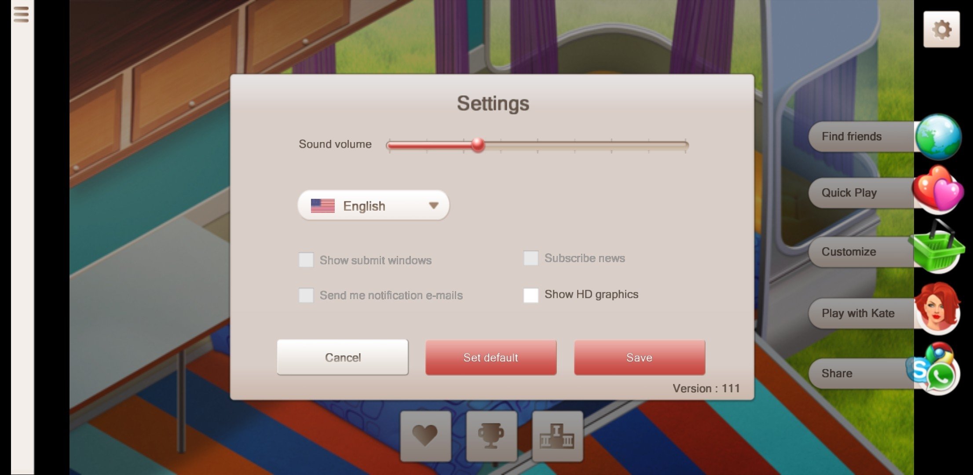The image size is (973, 475).
Task: Enable Show HD graphics checkbox
Action: (530, 295)
